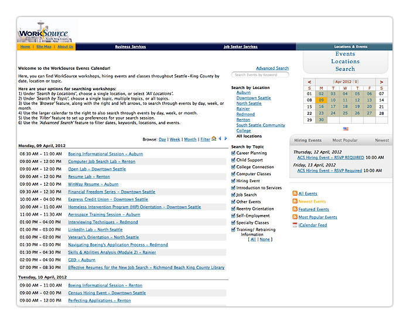
Task: Switch to Newest tab
Action: [382, 140]
